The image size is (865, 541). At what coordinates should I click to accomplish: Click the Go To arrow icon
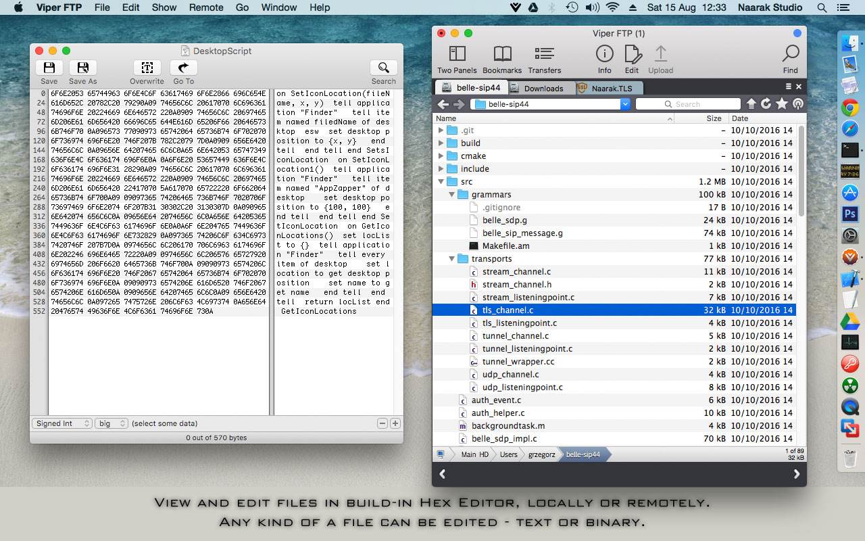183,68
